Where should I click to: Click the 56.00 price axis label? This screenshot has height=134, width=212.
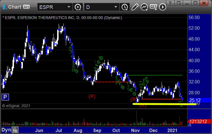(x=194, y=17)
